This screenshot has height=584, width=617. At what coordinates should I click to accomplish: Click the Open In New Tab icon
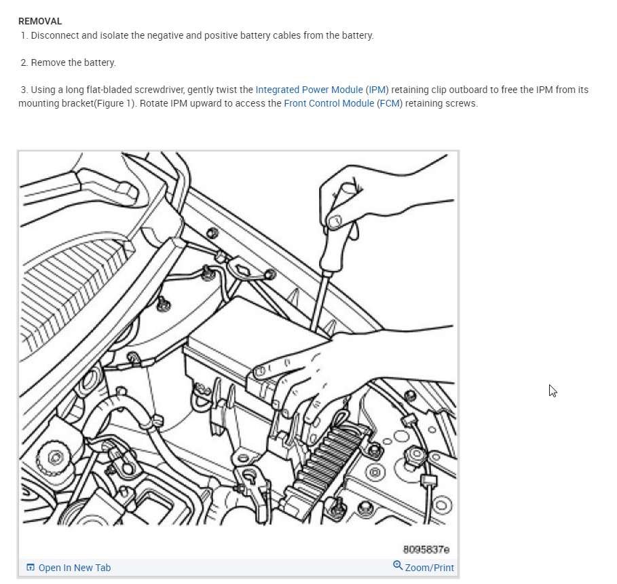pyautogui.click(x=31, y=568)
